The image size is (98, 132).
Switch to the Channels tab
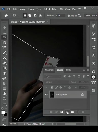49,70
